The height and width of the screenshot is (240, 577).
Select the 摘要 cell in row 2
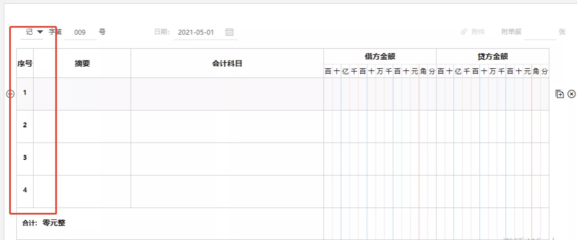pyautogui.click(x=82, y=127)
